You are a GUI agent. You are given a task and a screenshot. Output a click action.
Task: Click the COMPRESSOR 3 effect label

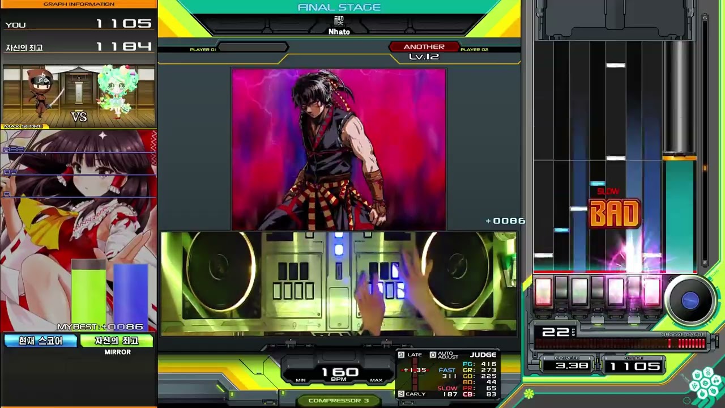pos(339,401)
